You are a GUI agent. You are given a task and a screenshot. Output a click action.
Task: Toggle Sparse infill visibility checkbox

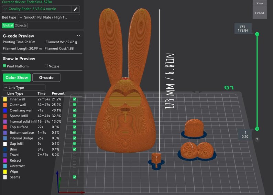[75, 116]
